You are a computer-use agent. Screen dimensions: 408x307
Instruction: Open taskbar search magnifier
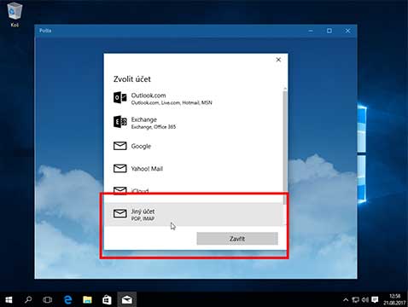28,299
